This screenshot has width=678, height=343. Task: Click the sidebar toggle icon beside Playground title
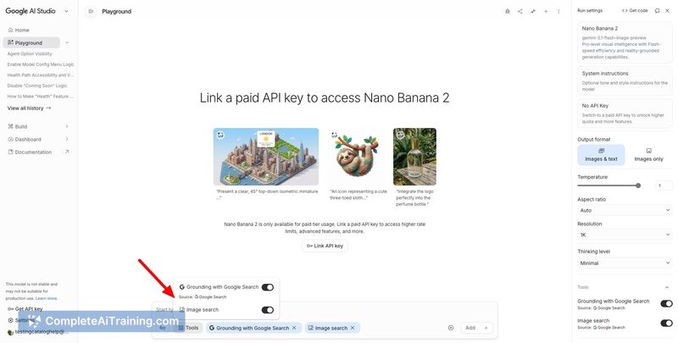[91, 11]
